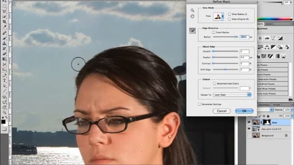The image size is (294, 165).
Task: Click the Shift Edge slider handle
Action: (226, 69)
